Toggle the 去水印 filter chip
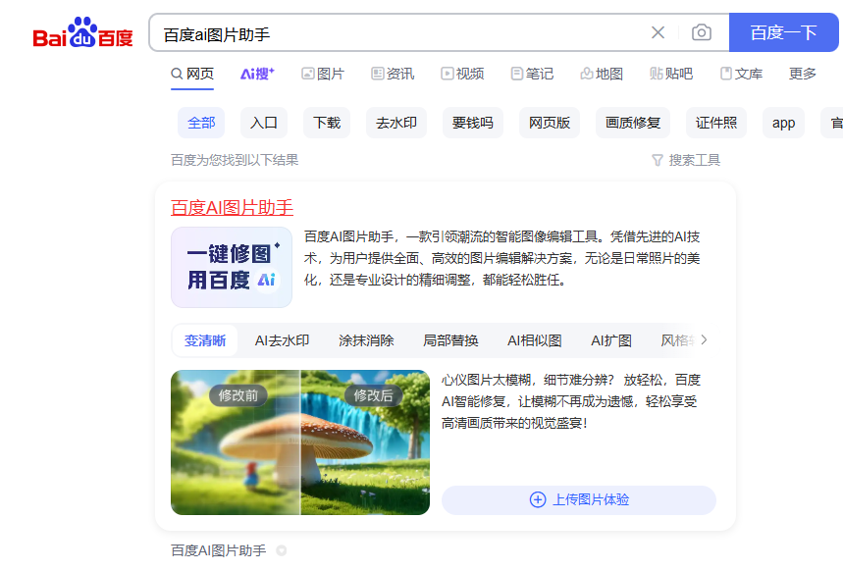Image resolution: width=843 pixels, height=571 pixels. coord(395,122)
